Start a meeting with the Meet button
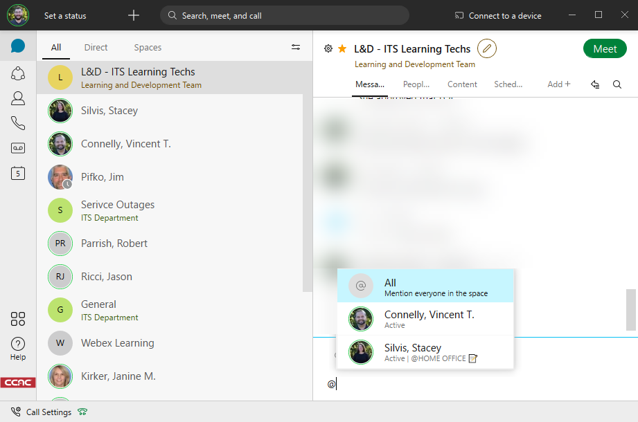The image size is (638, 422). [x=604, y=48]
